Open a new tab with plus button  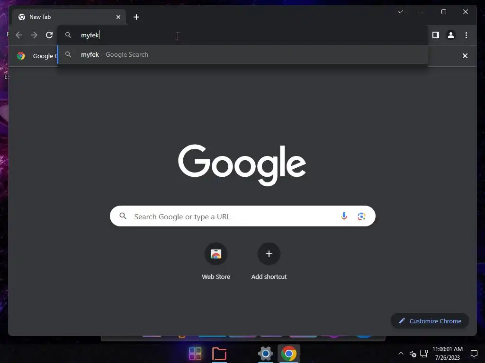tap(136, 17)
